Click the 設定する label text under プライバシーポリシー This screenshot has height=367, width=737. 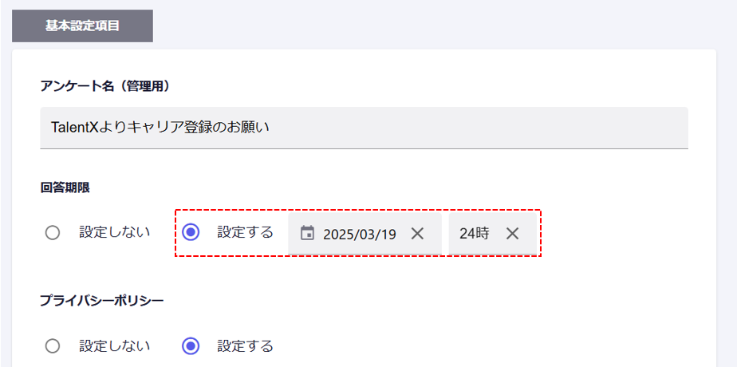click(x=245, y=346)
